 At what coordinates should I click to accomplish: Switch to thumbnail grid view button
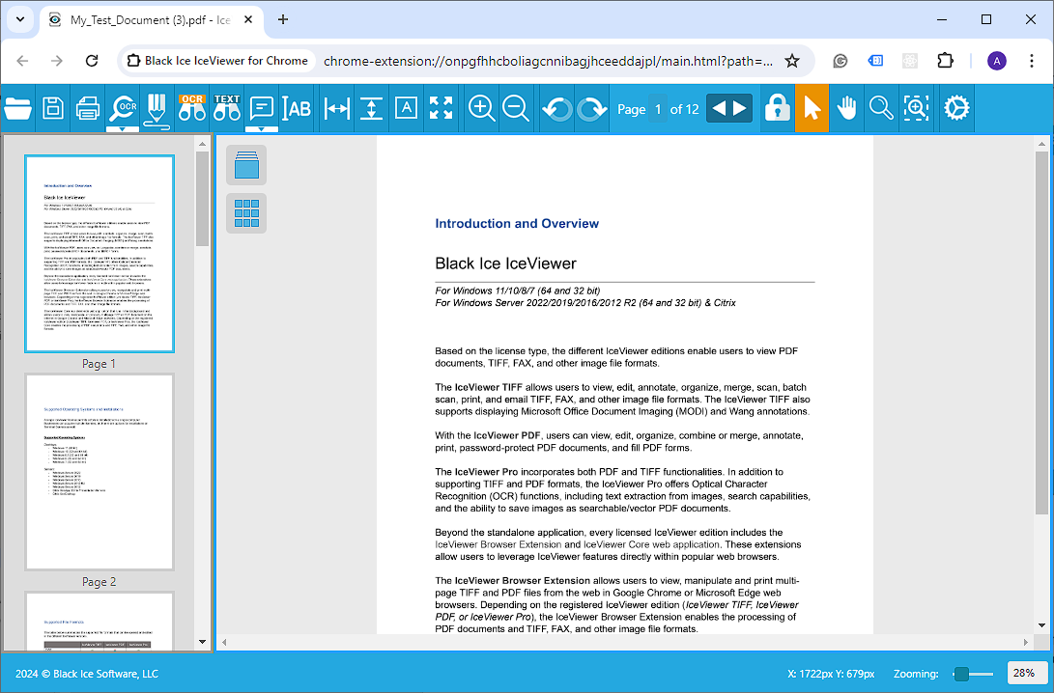click(x=246, y=213)
